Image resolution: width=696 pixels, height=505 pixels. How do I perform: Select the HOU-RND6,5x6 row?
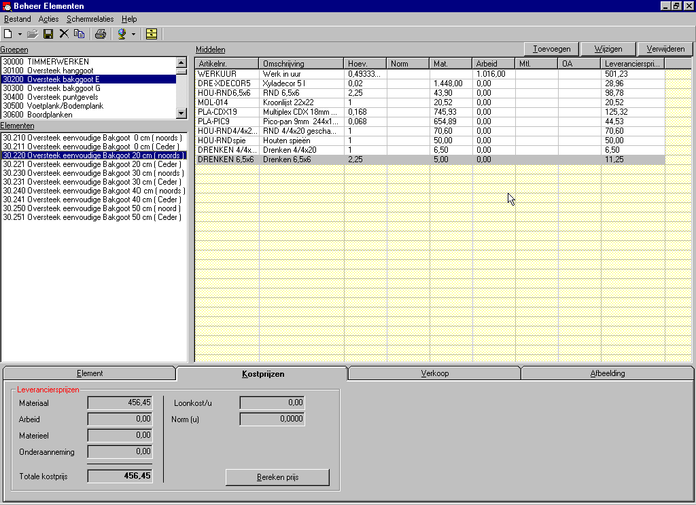click(x=430, y=93)
